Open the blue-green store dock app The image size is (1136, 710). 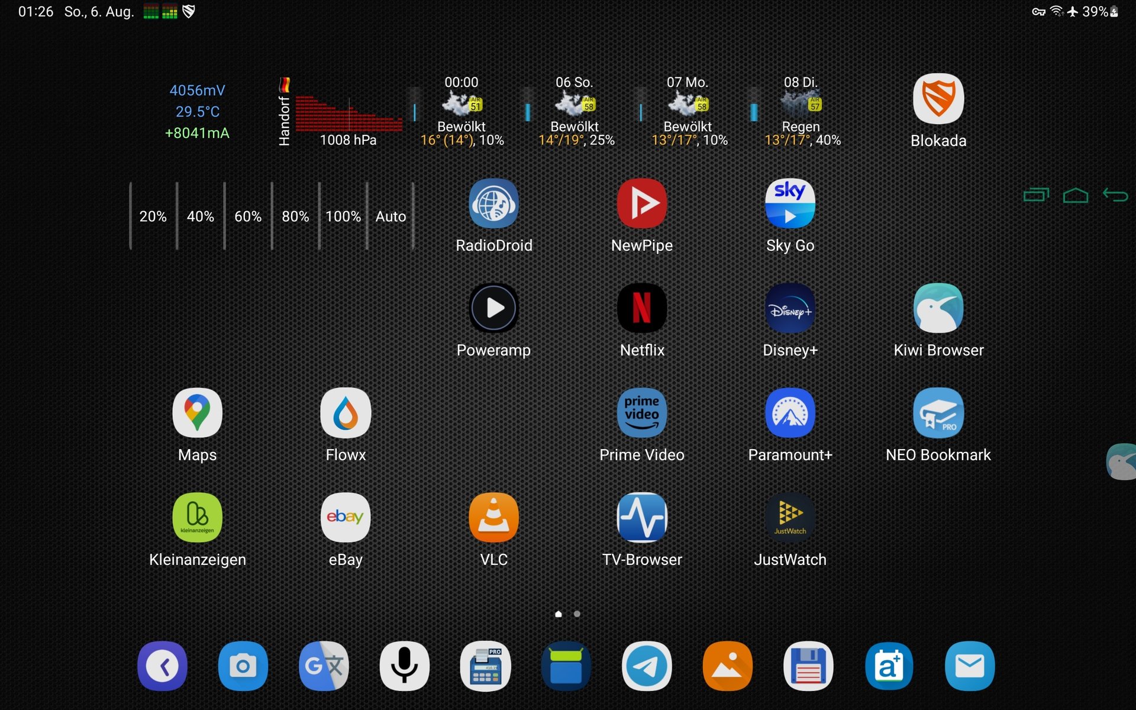coord(566,666)
